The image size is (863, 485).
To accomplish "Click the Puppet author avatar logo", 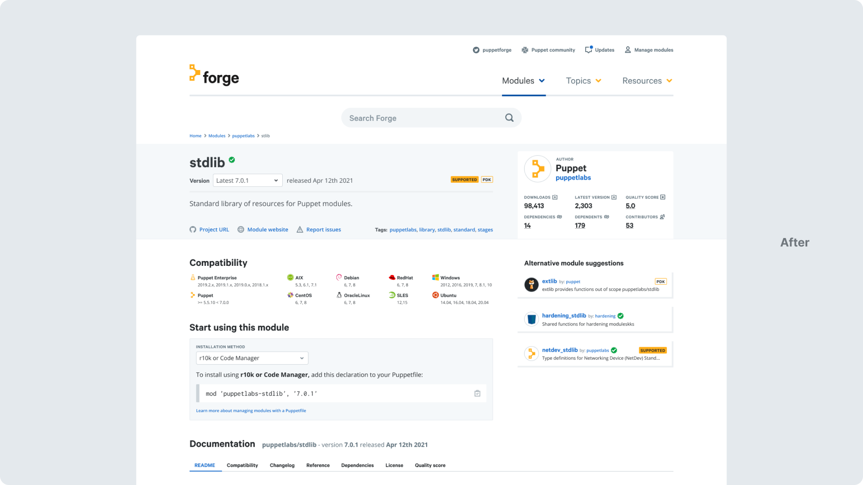I will 538,169.
